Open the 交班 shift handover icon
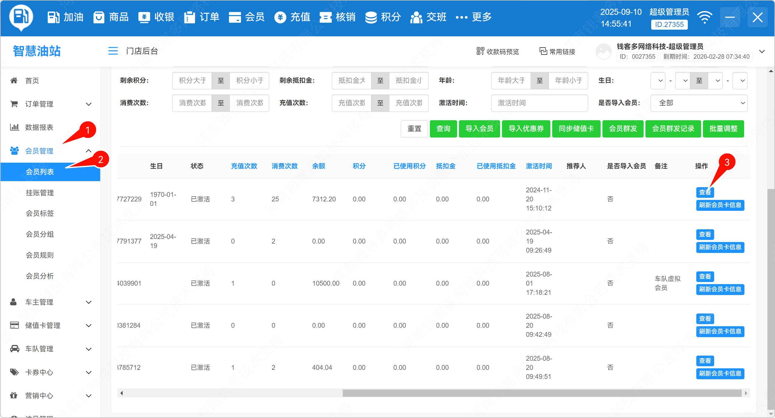This screenshot has width=775, height=418. point(416,17)
